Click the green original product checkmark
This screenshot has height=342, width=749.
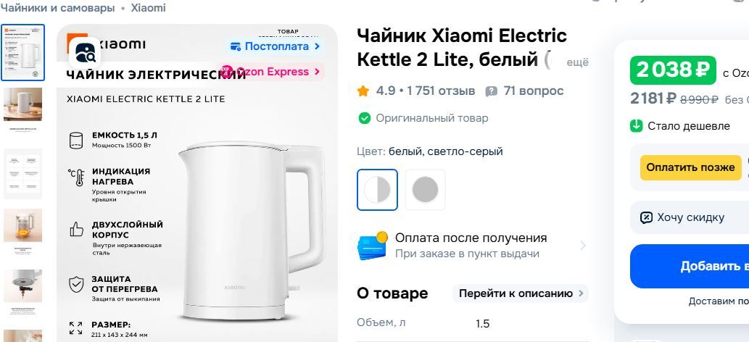[x=365, y=118]
